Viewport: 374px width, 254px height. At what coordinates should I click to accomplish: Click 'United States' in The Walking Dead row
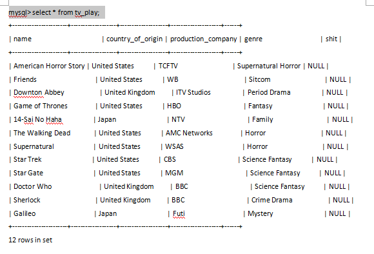click(x=120, y=133)
